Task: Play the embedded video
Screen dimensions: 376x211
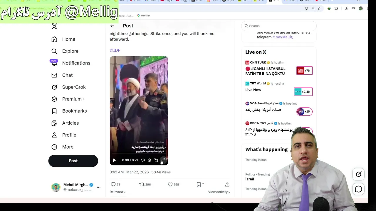Action: 115,160
